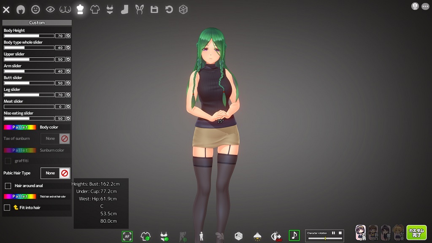Click the Body Height slider track
The height and width of the screenshot is (243, 432).
(x=29, y=36)
